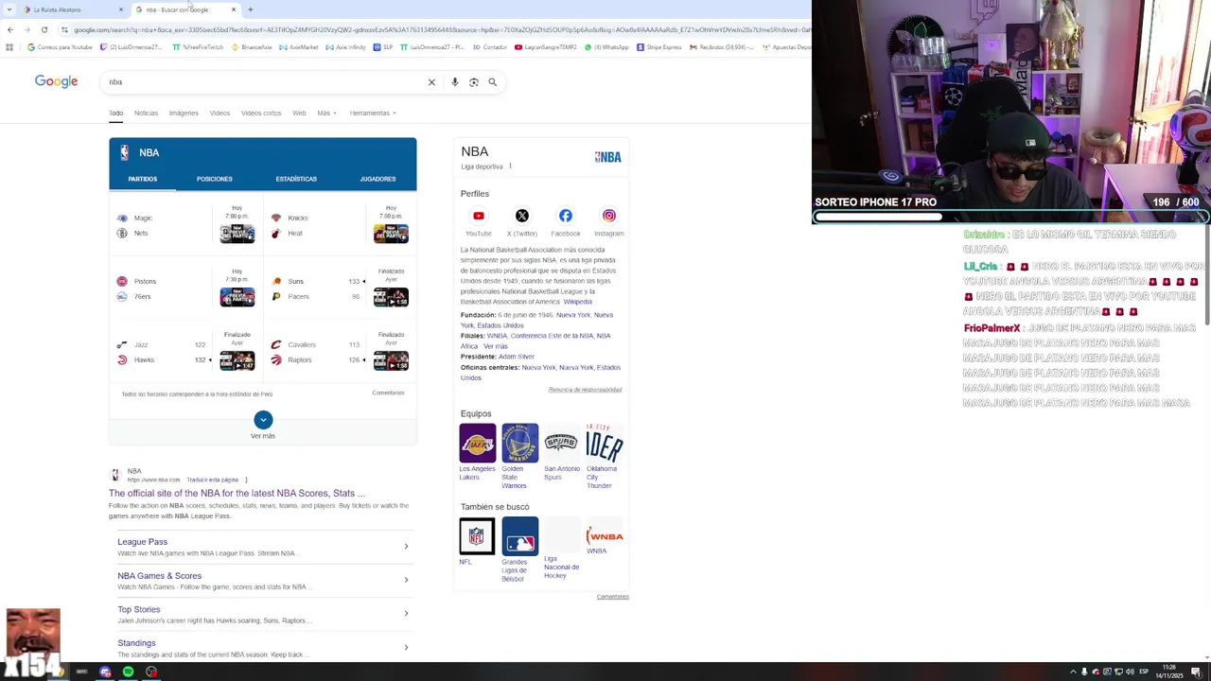Expand NBA Games & Scores sitelink arrow

[406, 580]
